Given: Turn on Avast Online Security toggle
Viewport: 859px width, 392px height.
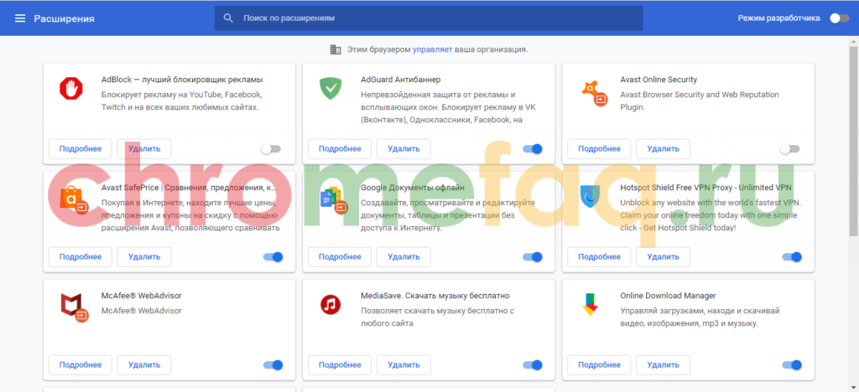Looking at the screenshot, I should pos(789,149).
